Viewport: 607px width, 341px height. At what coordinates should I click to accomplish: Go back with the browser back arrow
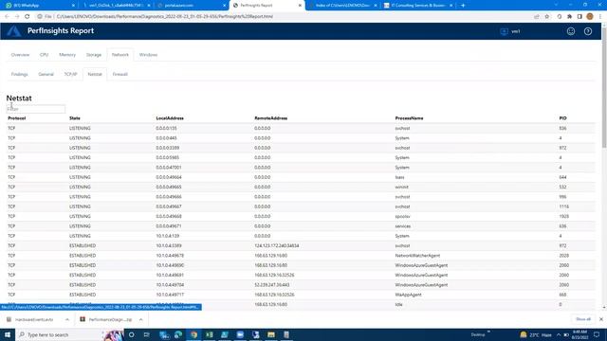7,17
